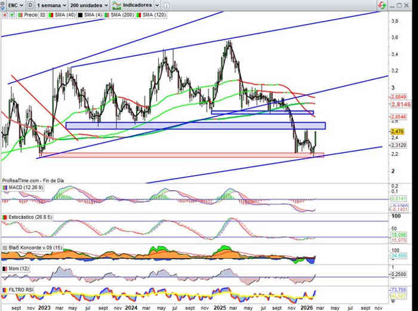Click the Indicadores chart icon

118,4
